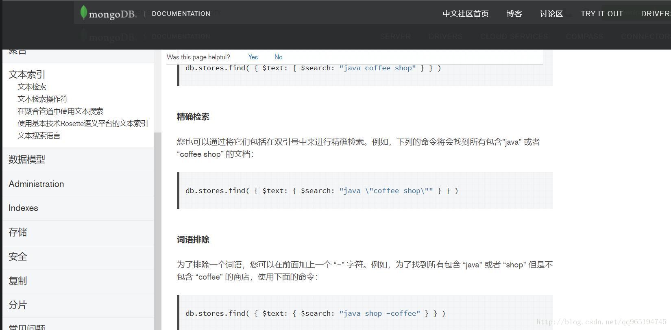671x330 pixels.
Task: Click the sidebar vertical scrollbar
Action: click(x=158, y=231)
